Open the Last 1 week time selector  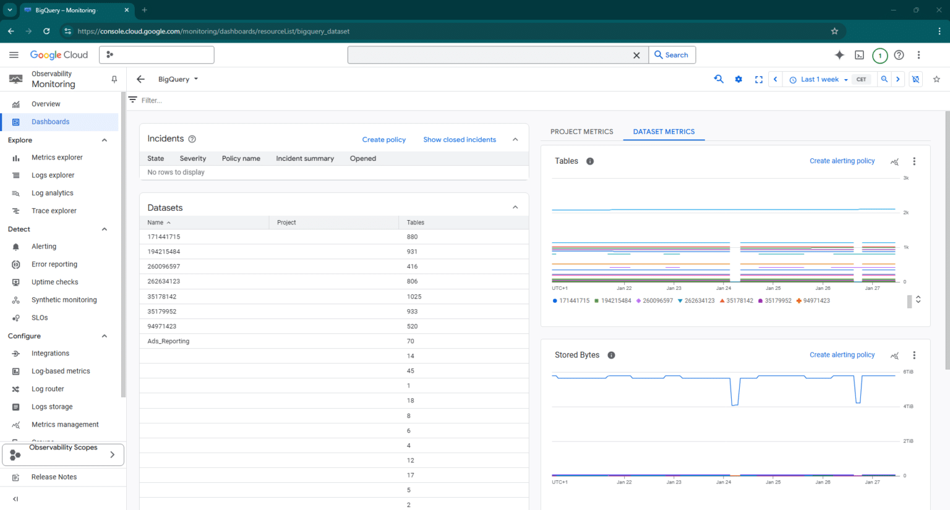[x=817, y=79]
